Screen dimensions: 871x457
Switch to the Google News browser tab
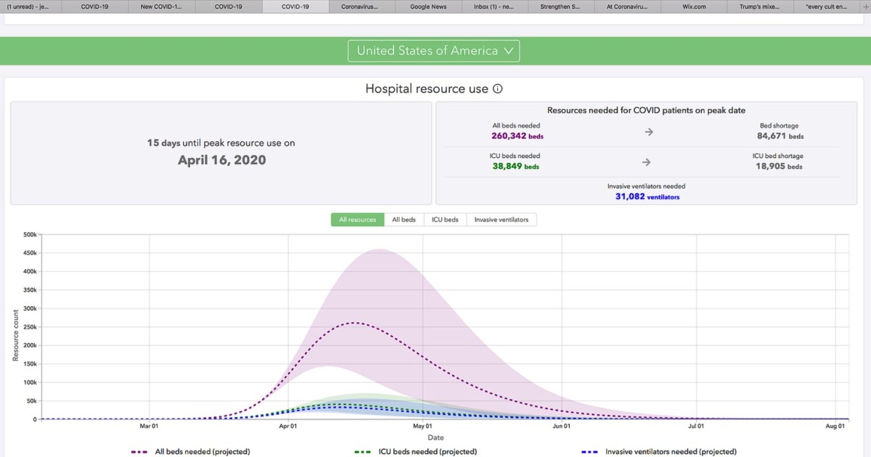point(429,7)
